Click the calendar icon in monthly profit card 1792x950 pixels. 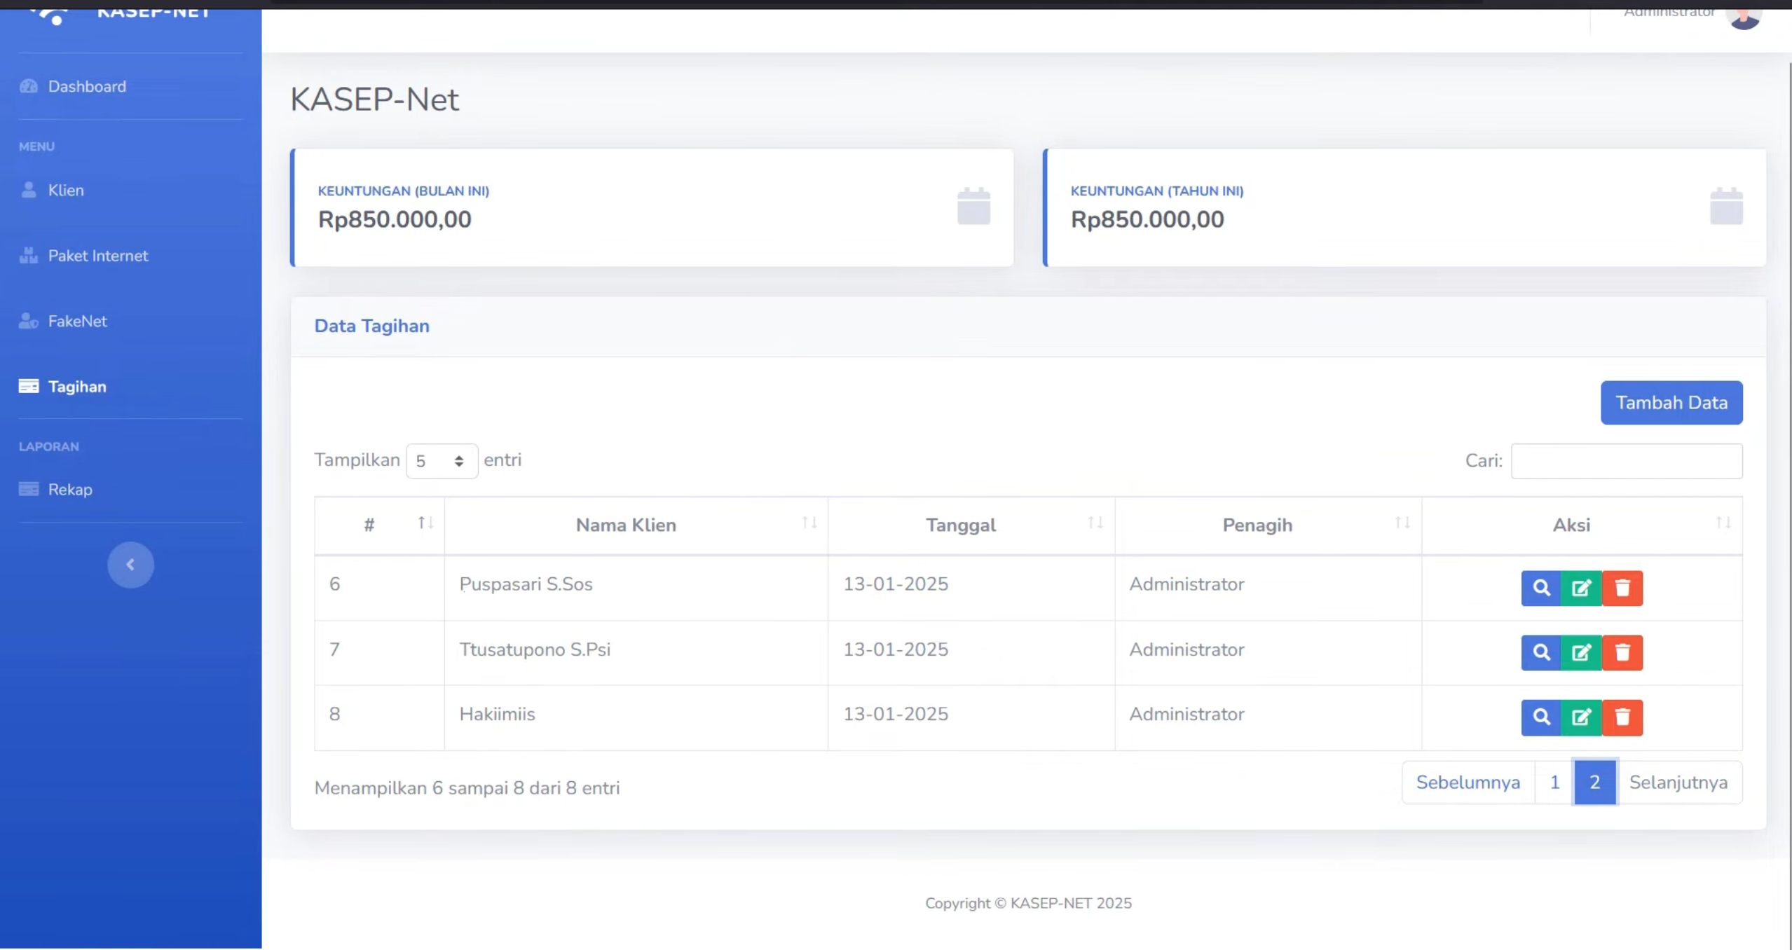(973, 206)
